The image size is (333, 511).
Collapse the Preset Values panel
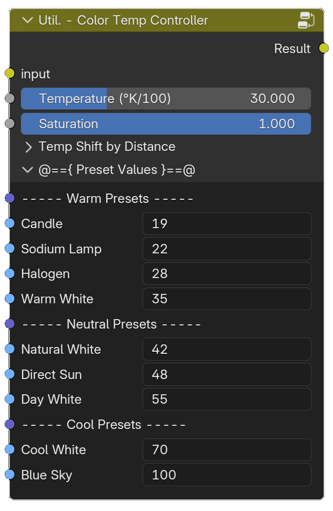pyautogui.click(x=27, y=170)
